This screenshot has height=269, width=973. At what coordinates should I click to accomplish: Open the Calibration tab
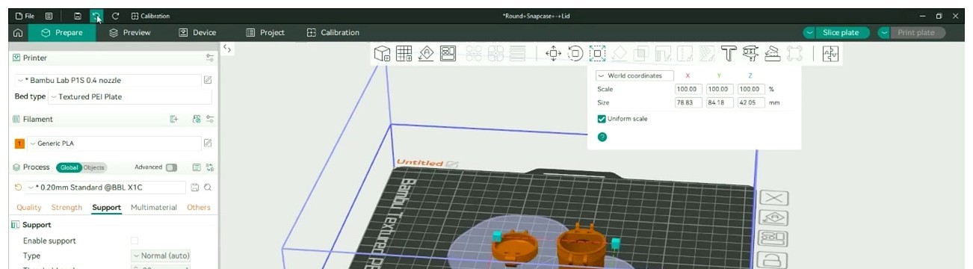click(333, 33)
